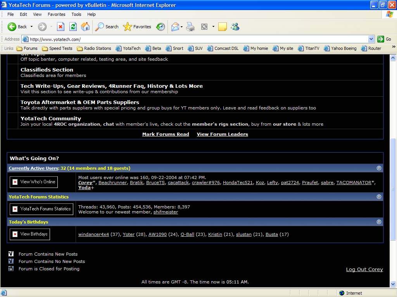Open the newest member shifmeister profile
Screen dimensions: 397x297
pos(166,212)
